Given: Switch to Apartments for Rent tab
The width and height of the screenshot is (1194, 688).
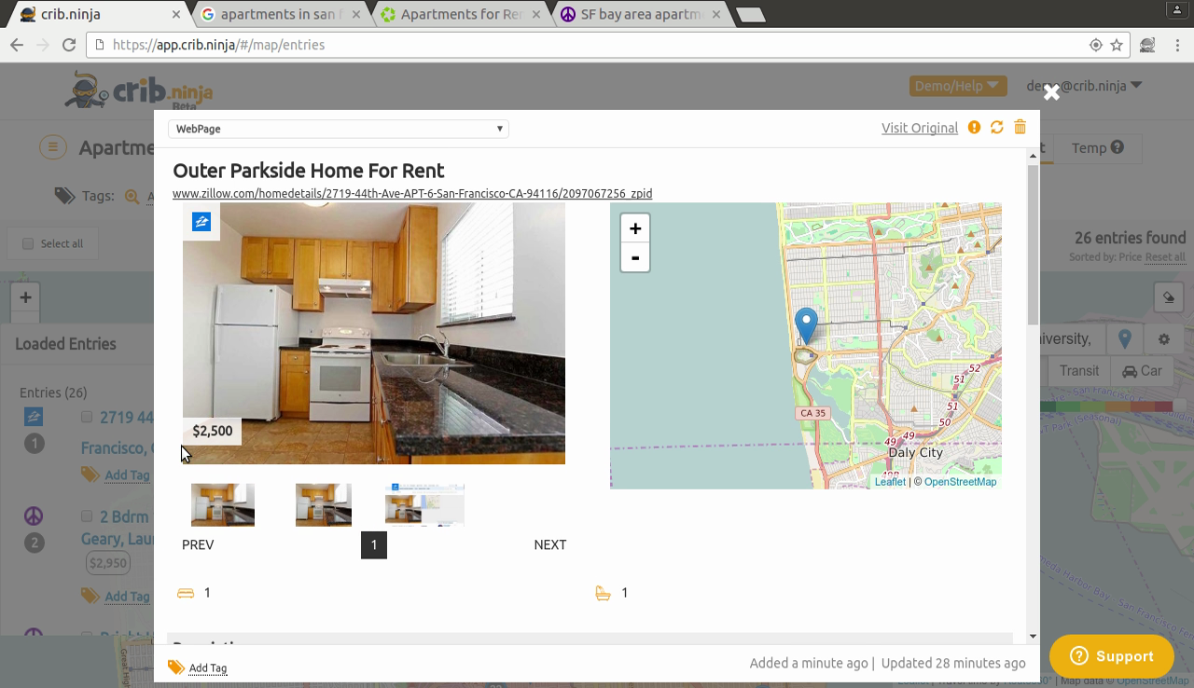Looking at the screenshot, I should pos(462,14).
